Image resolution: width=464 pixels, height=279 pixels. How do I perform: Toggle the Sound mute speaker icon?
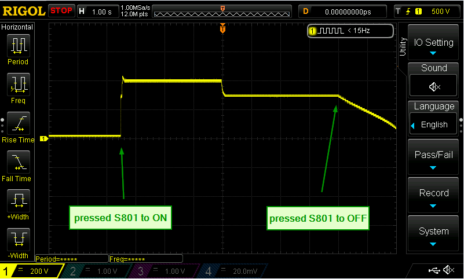click(x=433, y=87)
